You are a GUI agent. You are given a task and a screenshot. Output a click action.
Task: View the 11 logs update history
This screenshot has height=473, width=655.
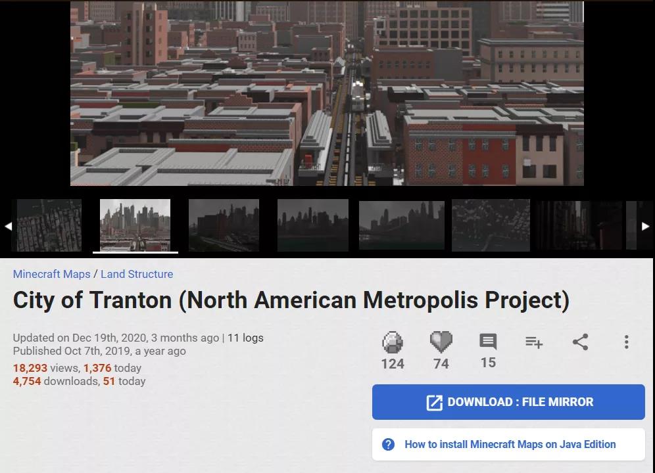pos(245,338)
